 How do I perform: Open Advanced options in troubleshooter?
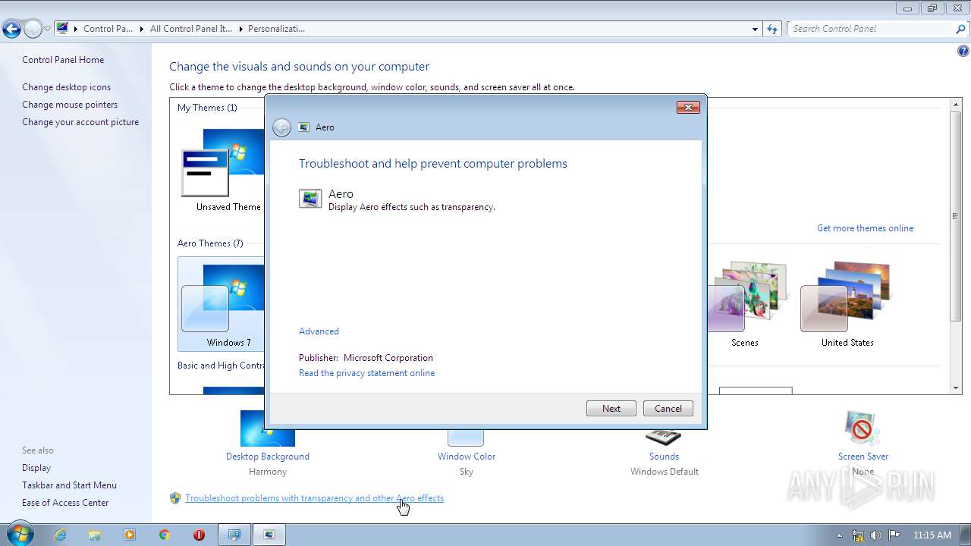(x=319, y=331)
